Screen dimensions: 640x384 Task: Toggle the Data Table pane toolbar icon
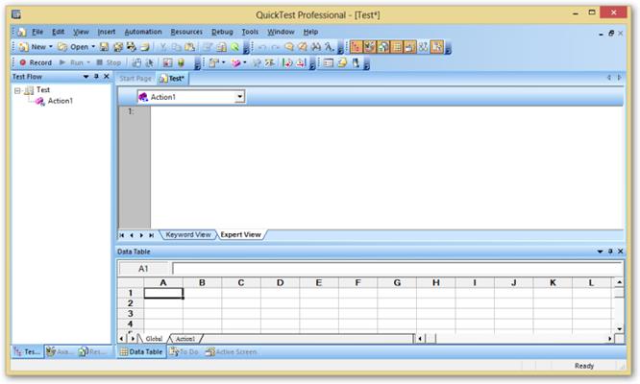pyautogui.click(x=396, y=47)
